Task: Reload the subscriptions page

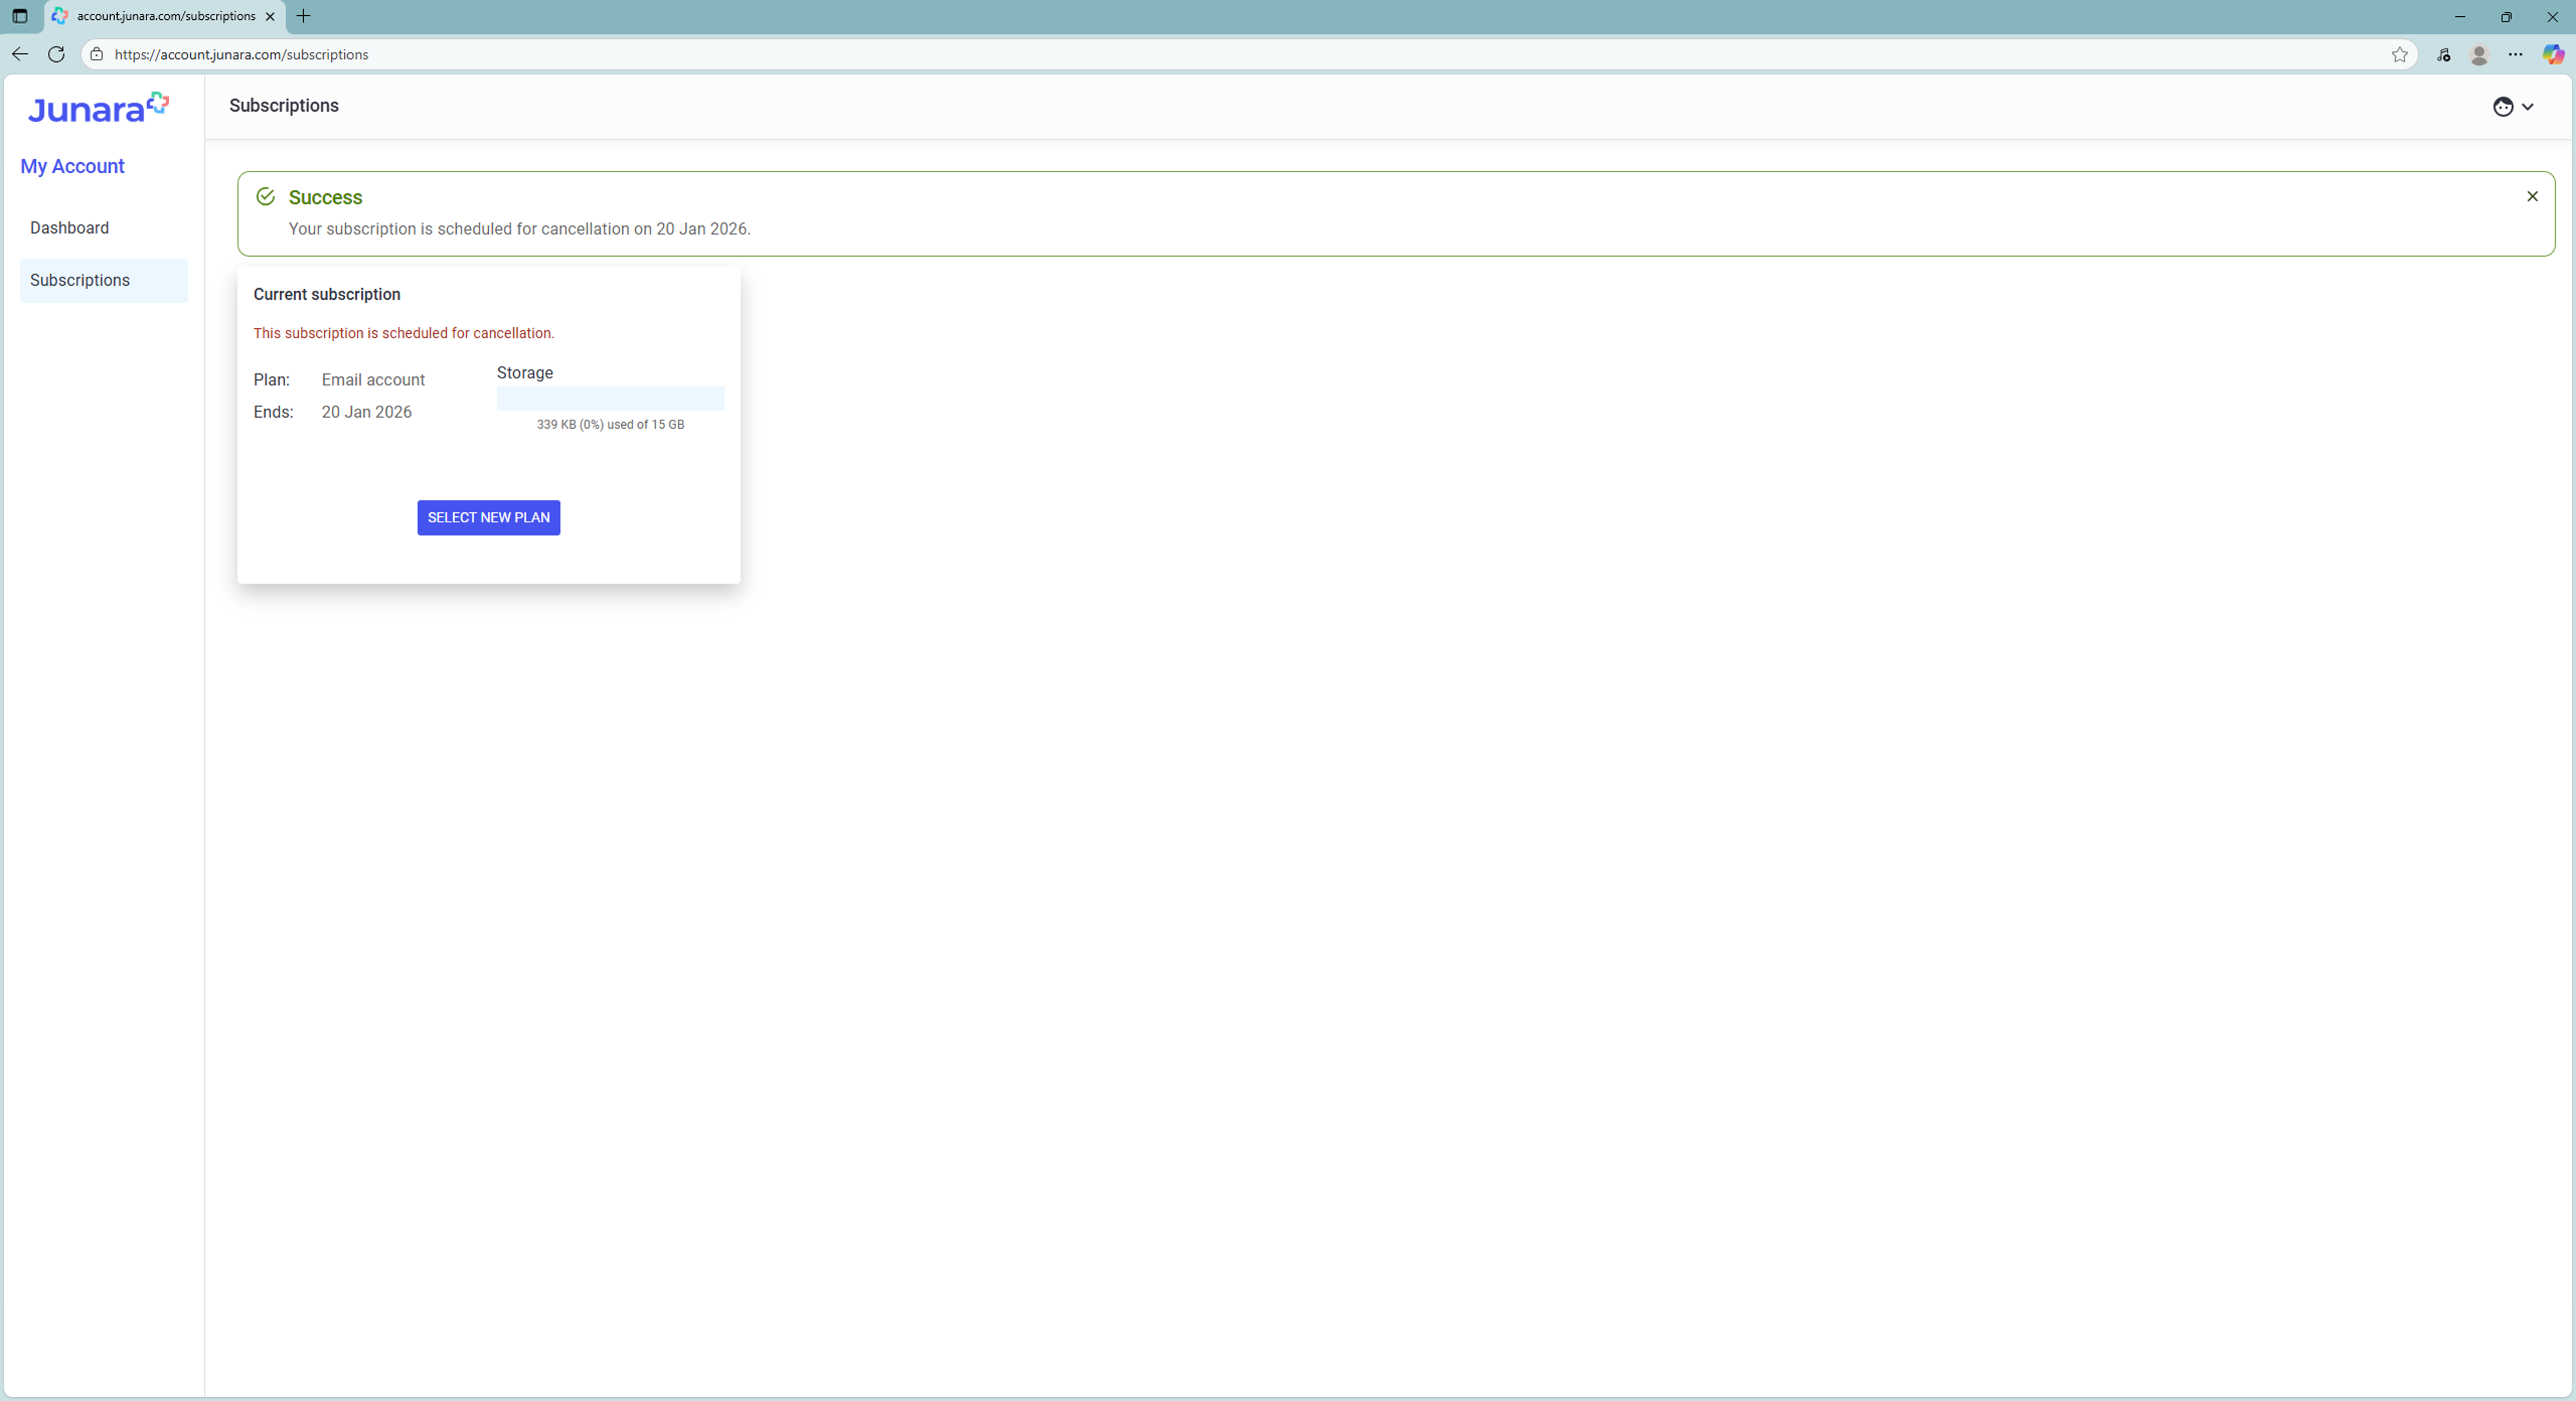Action: click(x=56, y=54)
